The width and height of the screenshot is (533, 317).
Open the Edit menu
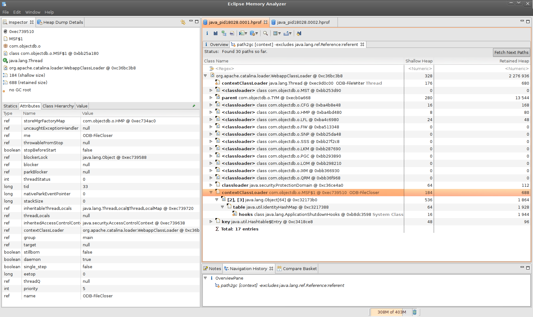17,12
